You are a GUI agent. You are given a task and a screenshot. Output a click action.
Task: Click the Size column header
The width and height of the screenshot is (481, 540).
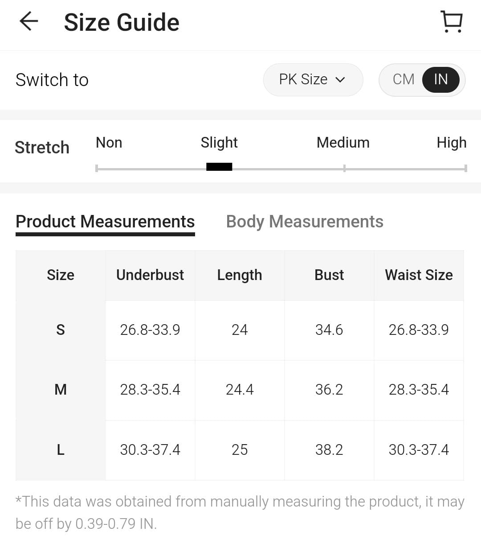coord(61,275)
